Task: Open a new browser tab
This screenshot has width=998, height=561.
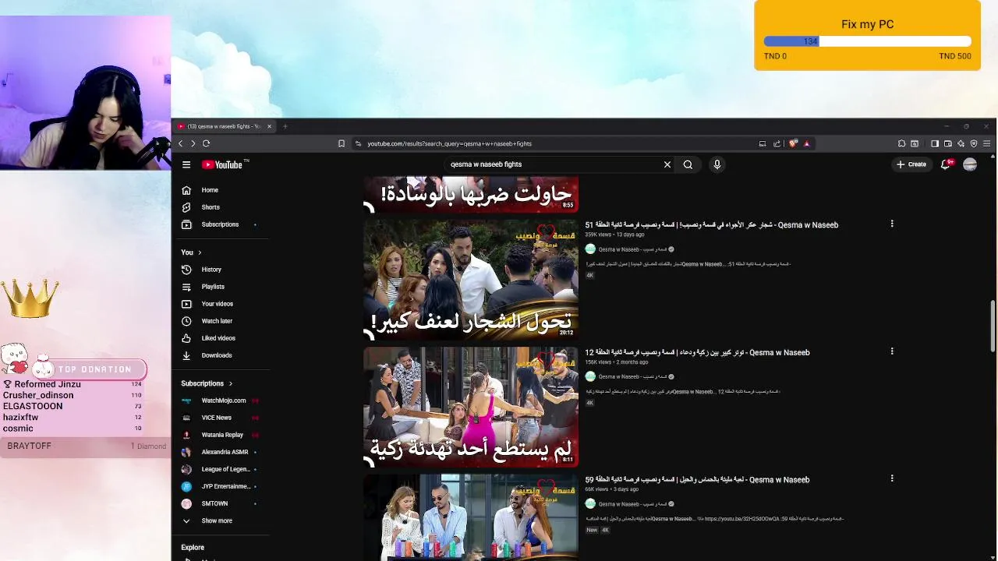Action: 285,126
